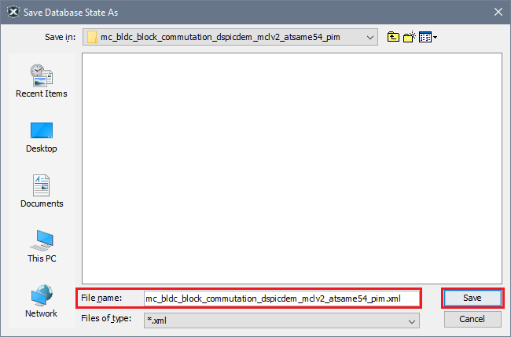Go up one folder level icon
The height and width of the screenshot is (337, 511).
[x=393, y=37]
